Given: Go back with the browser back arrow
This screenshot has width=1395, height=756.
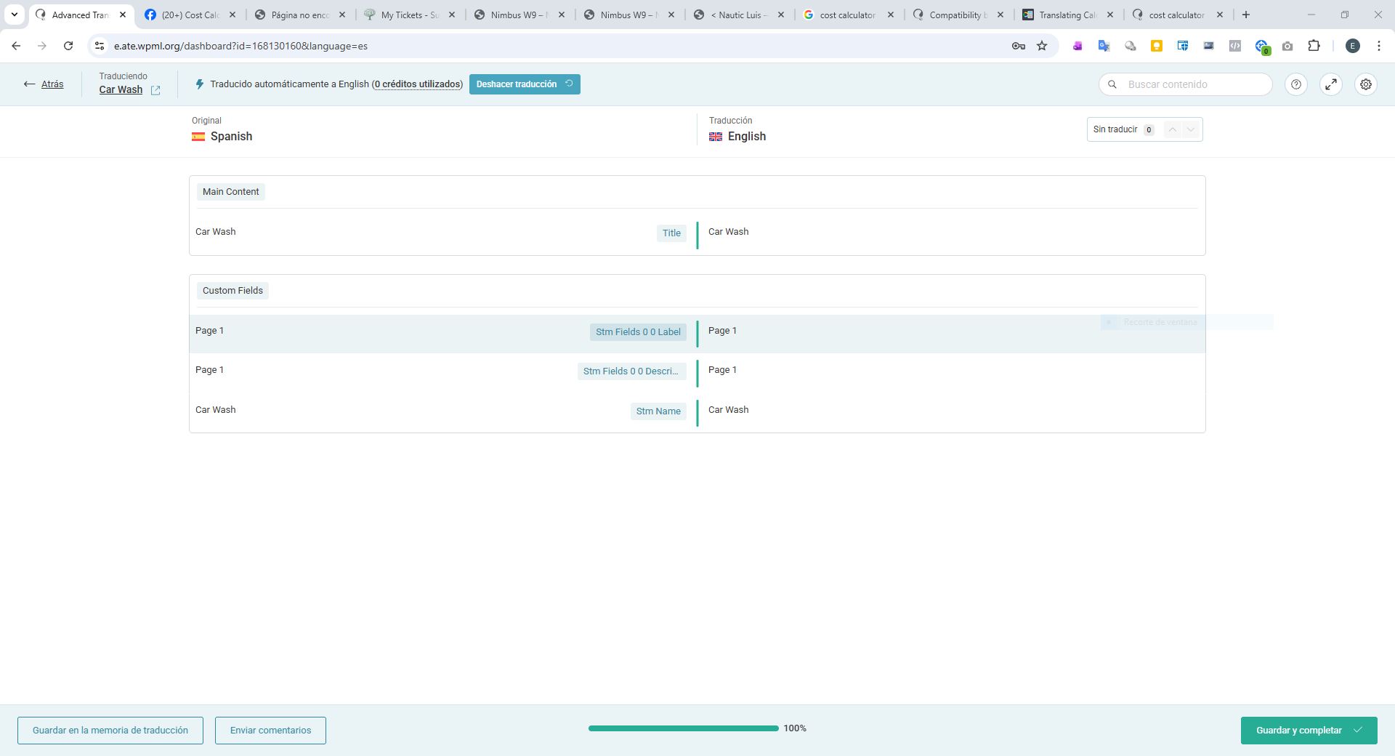Looking at the screenshot, I should [x=16, y=46].
